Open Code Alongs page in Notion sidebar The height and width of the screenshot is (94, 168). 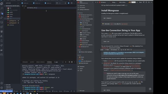[85, 23]
